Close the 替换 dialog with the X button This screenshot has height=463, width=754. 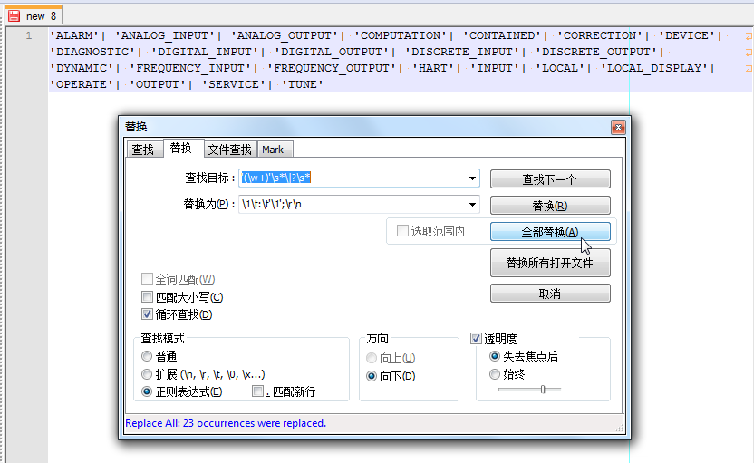pos(618,128)
